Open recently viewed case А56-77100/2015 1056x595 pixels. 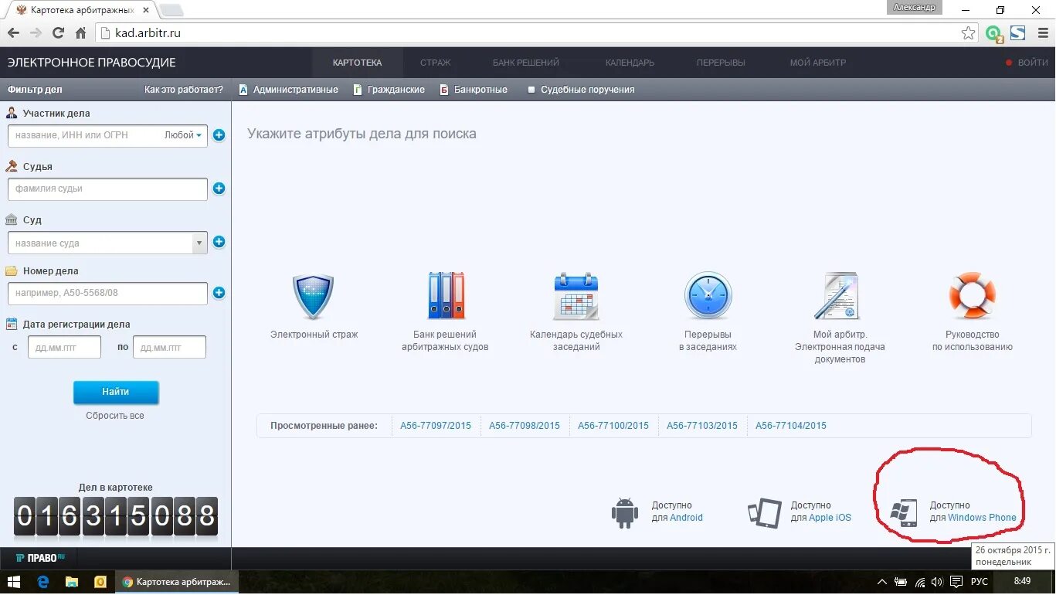613,426
